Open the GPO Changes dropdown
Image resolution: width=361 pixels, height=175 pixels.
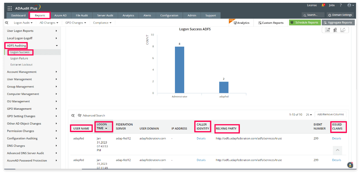pyautogui.click(x=75, y=23)
